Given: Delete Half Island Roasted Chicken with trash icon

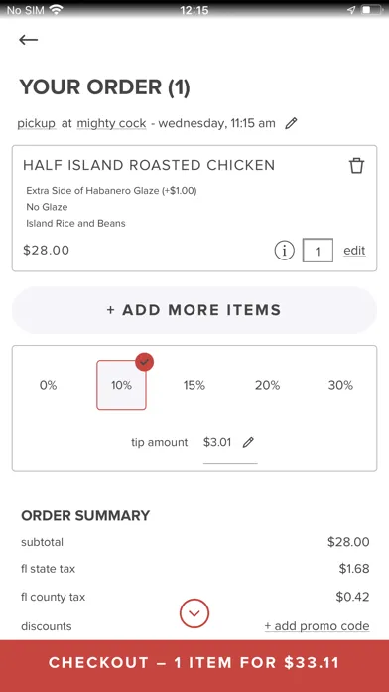Looking at the screenshot, I should coord(356,166).
